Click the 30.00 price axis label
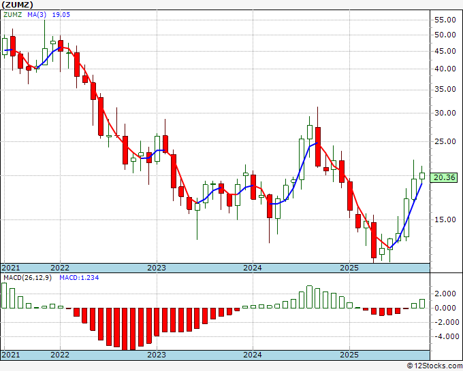This screenshot has height=371, width=463. 445,113
